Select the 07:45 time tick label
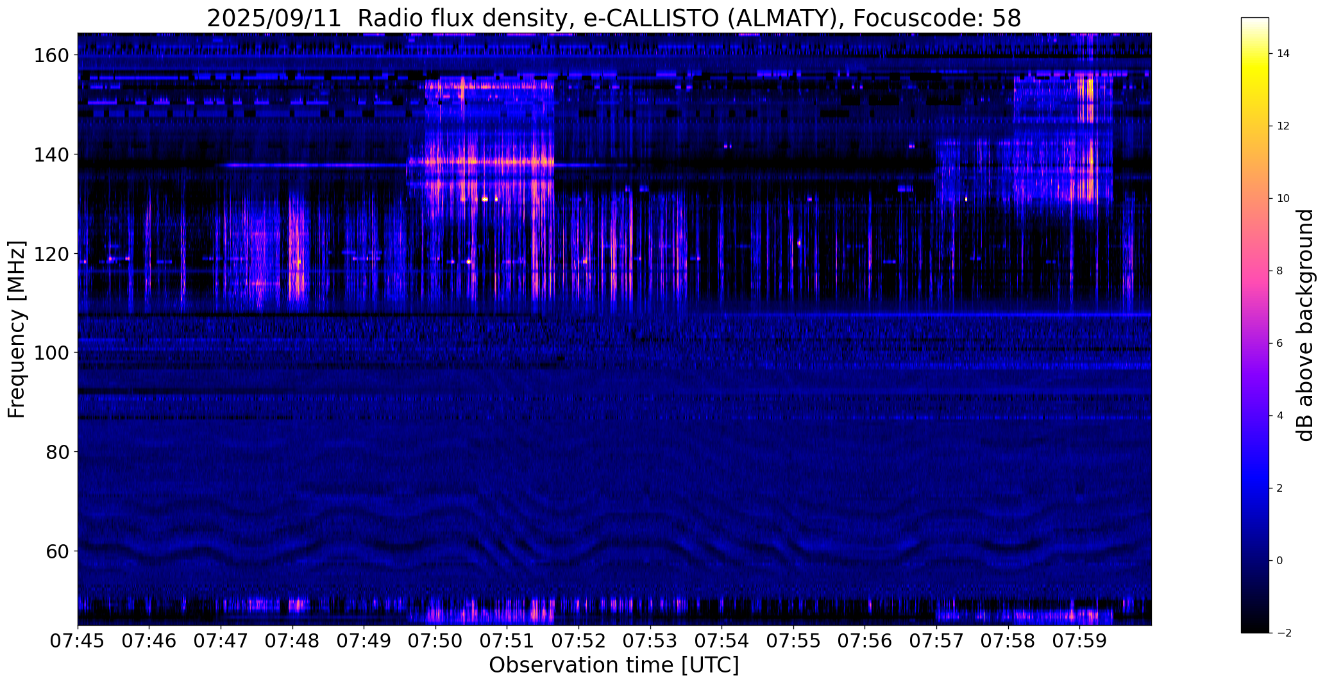The image size is (1325, 684). 78,642
